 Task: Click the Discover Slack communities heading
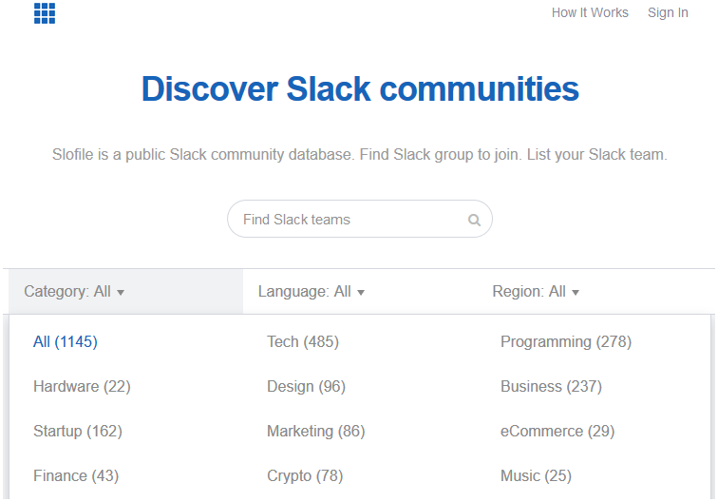click(x=360, y=88)
